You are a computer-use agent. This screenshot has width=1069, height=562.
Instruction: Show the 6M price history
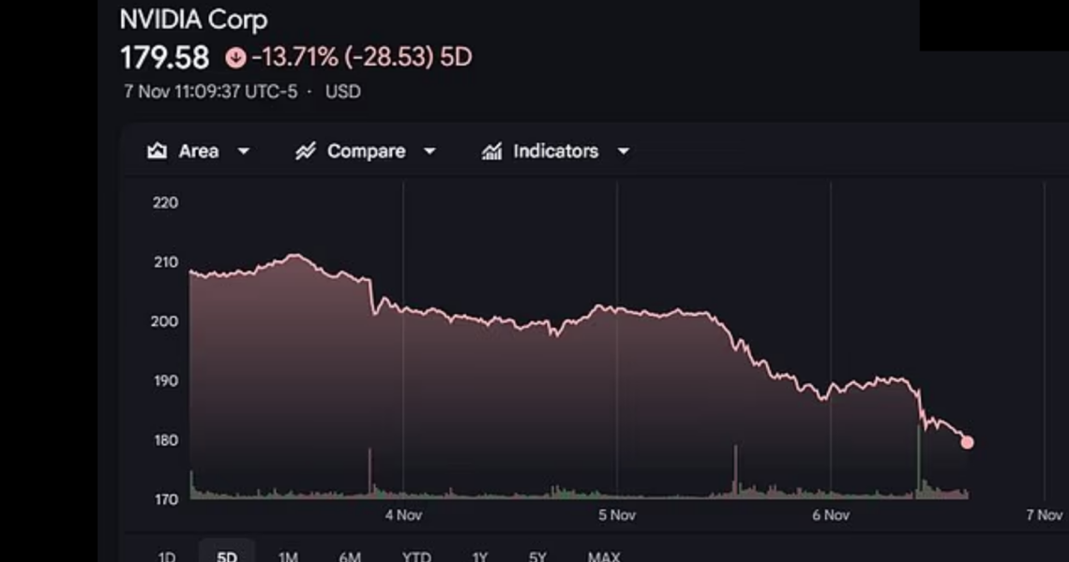pos(349,556)
